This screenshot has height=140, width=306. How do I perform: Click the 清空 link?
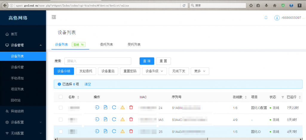coord(88,84)
